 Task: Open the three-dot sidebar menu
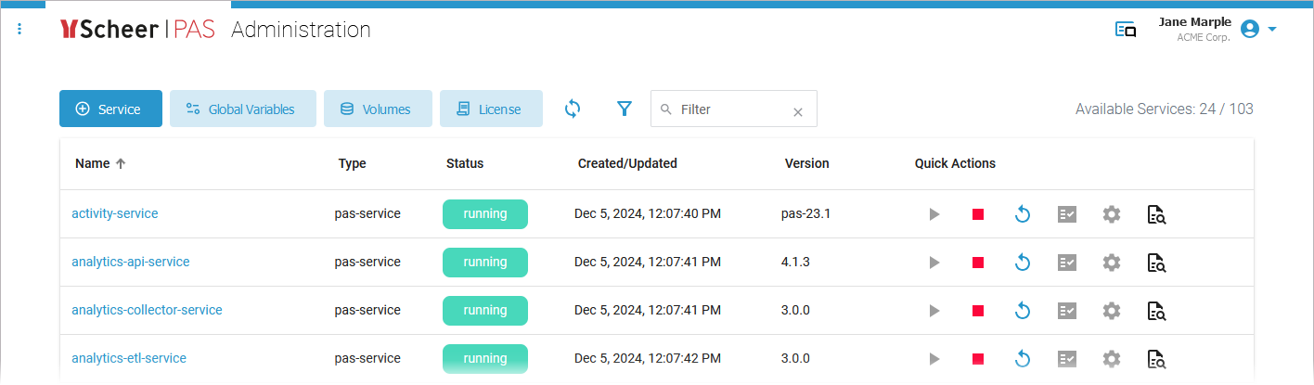[x=19, y=30]
